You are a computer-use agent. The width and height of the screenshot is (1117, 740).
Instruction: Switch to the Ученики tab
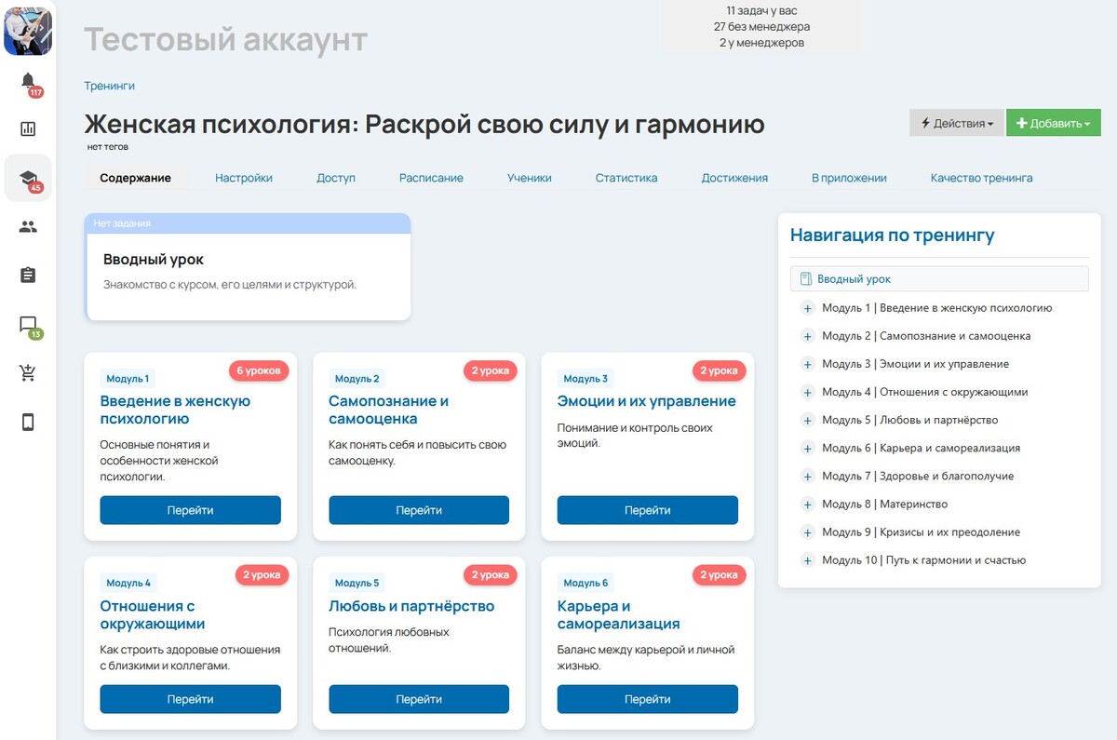pyautogui.click(x=529, y=178)
